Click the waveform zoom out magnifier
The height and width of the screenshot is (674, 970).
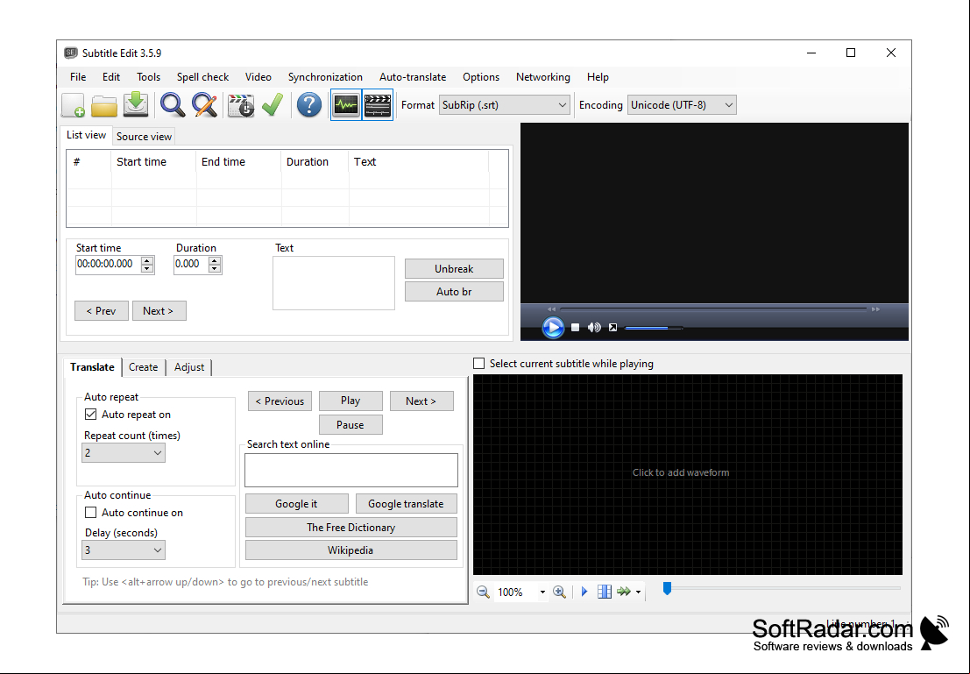pyautogui.click(x=483, y=592)
